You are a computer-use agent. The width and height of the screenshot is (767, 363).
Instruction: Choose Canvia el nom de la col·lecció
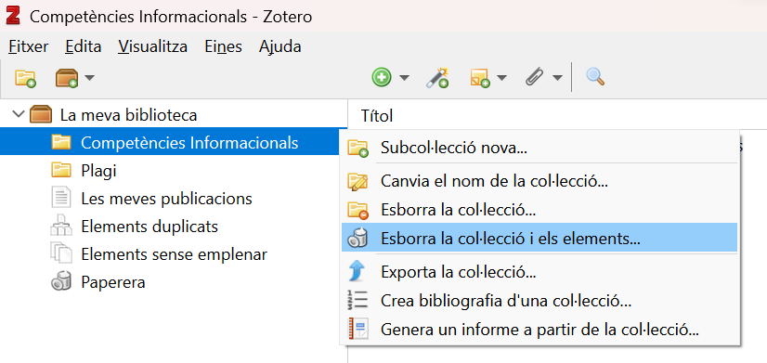click(x=539, y=182)
